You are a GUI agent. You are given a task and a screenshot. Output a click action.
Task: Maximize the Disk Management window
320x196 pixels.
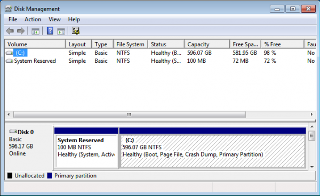click(292, 9)
